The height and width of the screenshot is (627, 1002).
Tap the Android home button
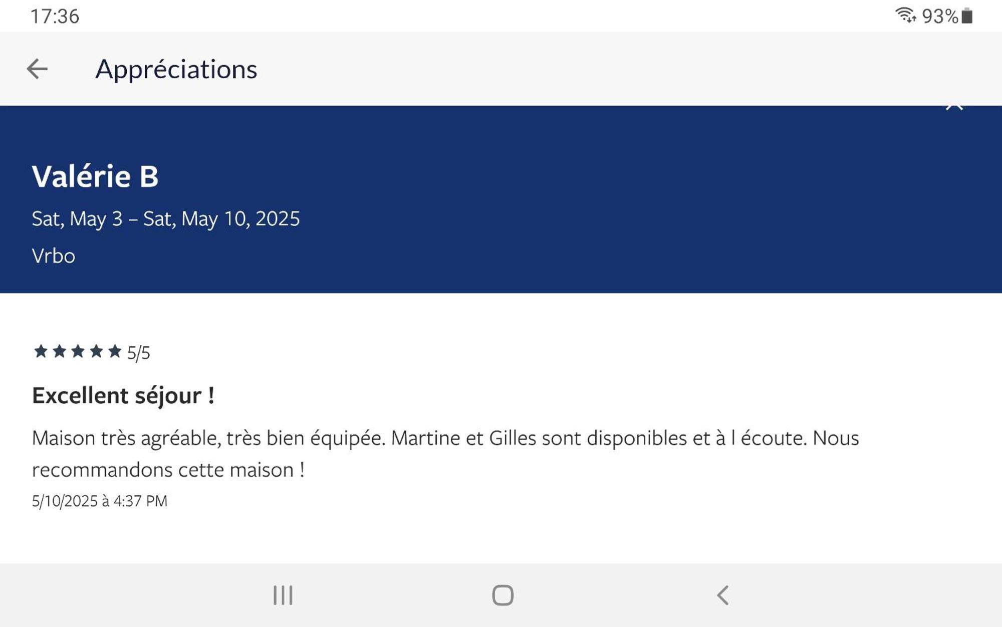click(503, 595)
